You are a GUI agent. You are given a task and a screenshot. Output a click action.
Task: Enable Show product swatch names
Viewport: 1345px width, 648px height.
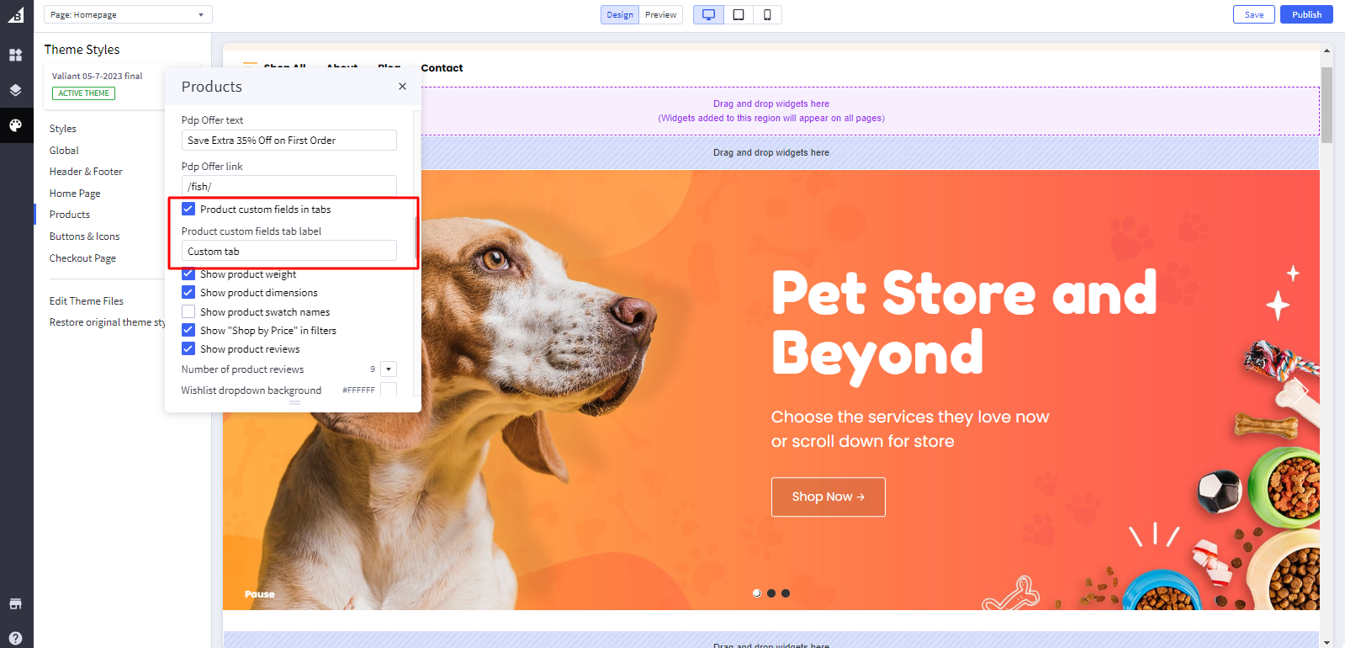tap(188, 311)
